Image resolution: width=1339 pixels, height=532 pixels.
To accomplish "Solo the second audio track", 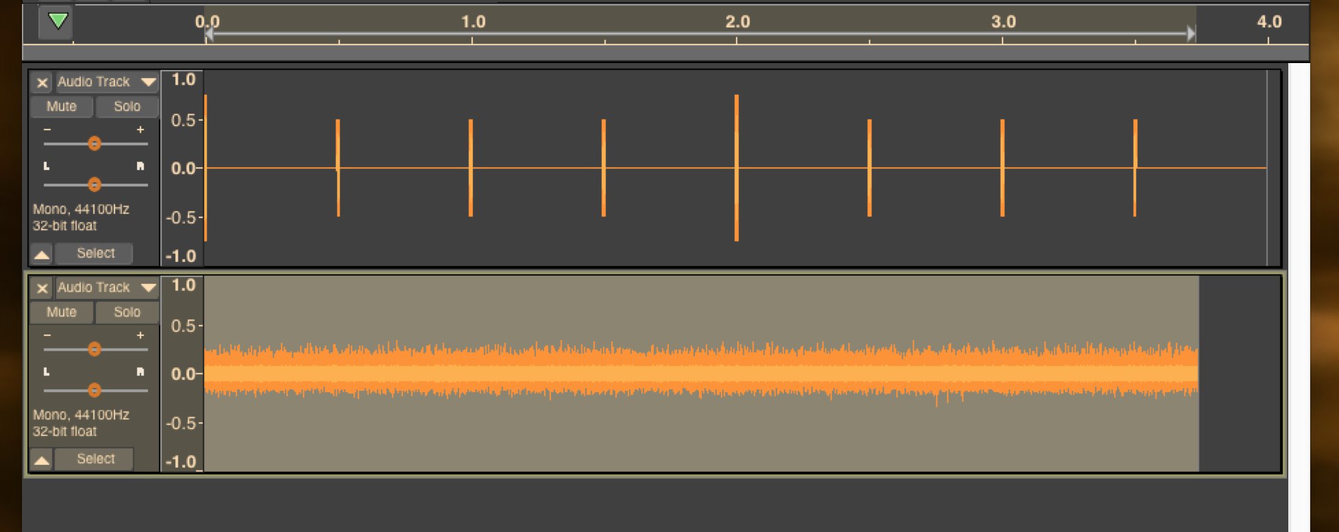I will point(127,313).
